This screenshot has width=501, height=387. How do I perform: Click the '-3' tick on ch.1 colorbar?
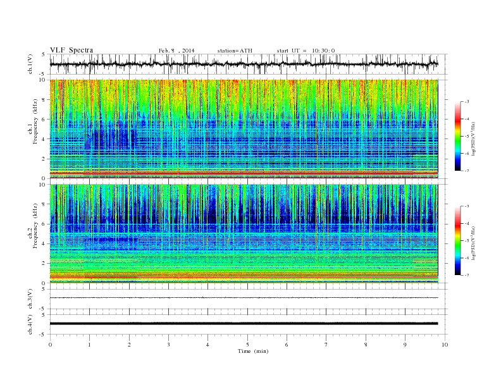pyautogui.click(x=467, y=102)
